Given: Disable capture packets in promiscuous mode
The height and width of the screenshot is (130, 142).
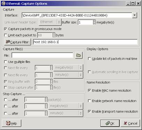Looking at the screenshot, I should tap(6, 29).
